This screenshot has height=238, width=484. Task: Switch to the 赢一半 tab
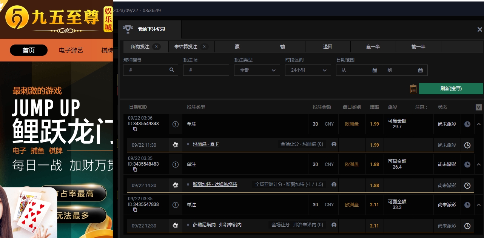pos(373,47)
